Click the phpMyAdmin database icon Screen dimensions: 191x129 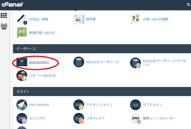click(22, 62)
